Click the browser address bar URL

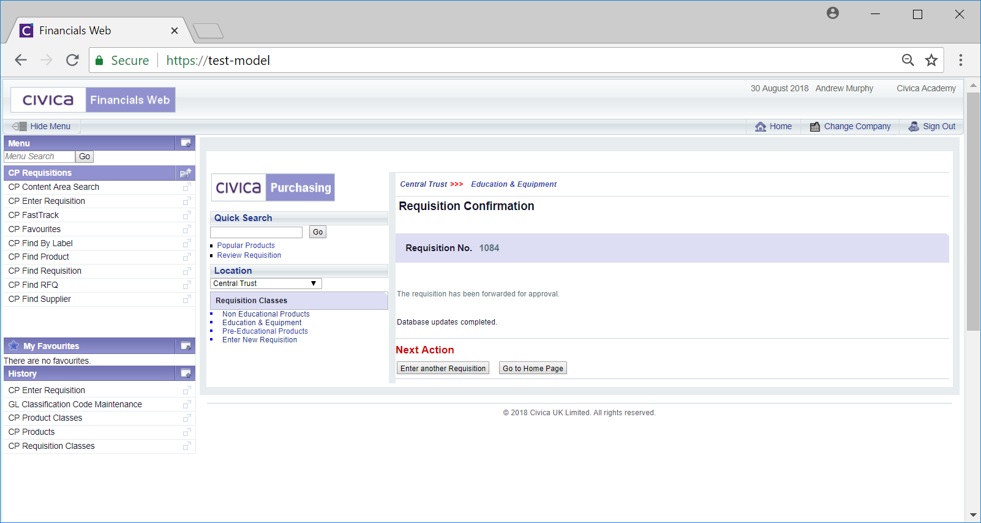click(218, 61)
